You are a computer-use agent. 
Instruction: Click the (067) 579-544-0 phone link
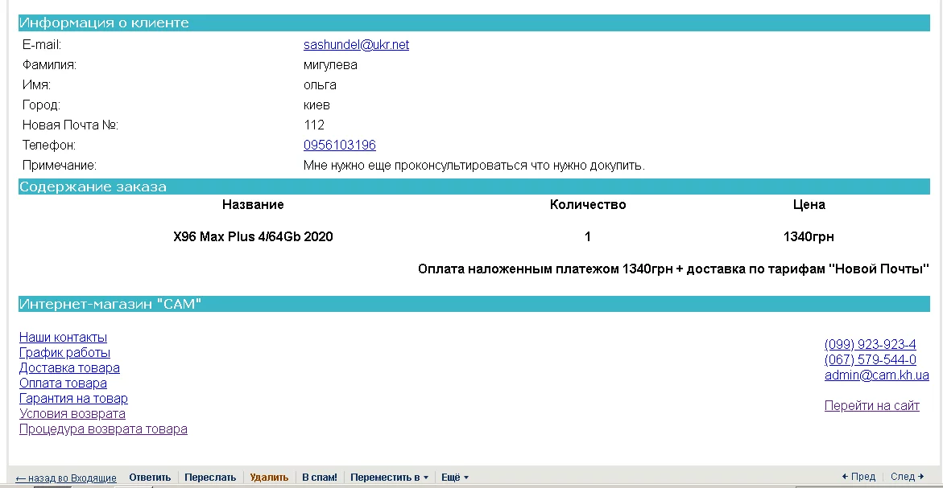click(871, 359)
